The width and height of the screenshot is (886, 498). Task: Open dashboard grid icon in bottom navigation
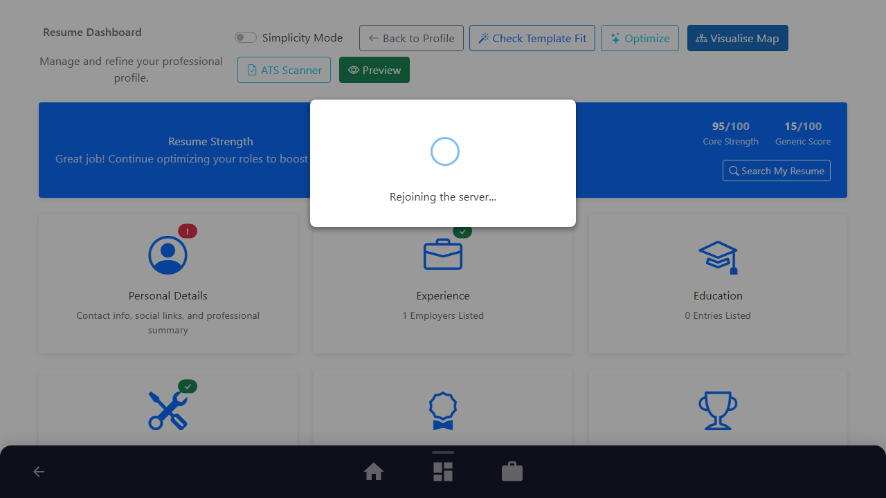coord(443,472)
